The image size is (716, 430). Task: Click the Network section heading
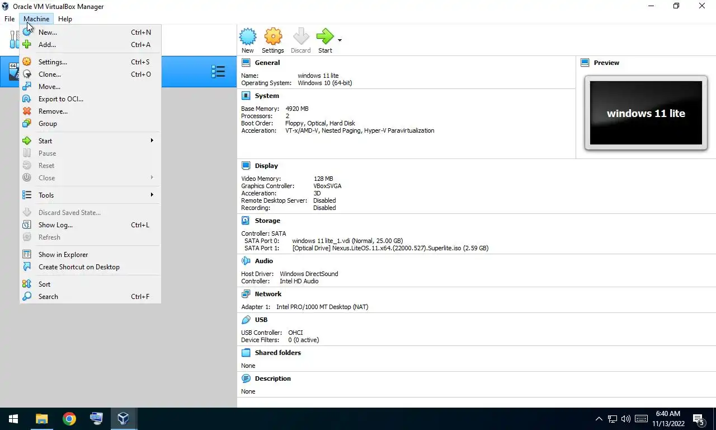pos(268,294)
